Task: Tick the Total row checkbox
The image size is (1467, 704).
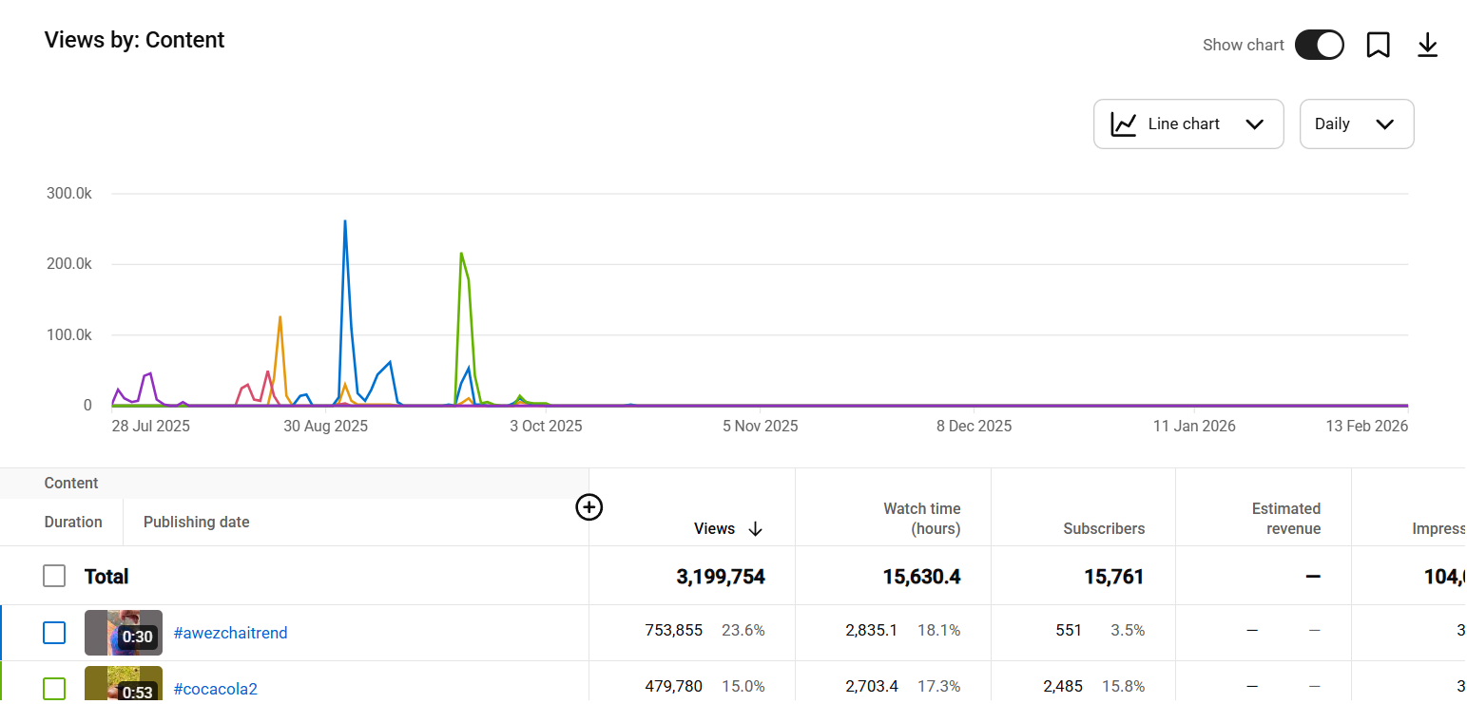Action: click(54, 576)
